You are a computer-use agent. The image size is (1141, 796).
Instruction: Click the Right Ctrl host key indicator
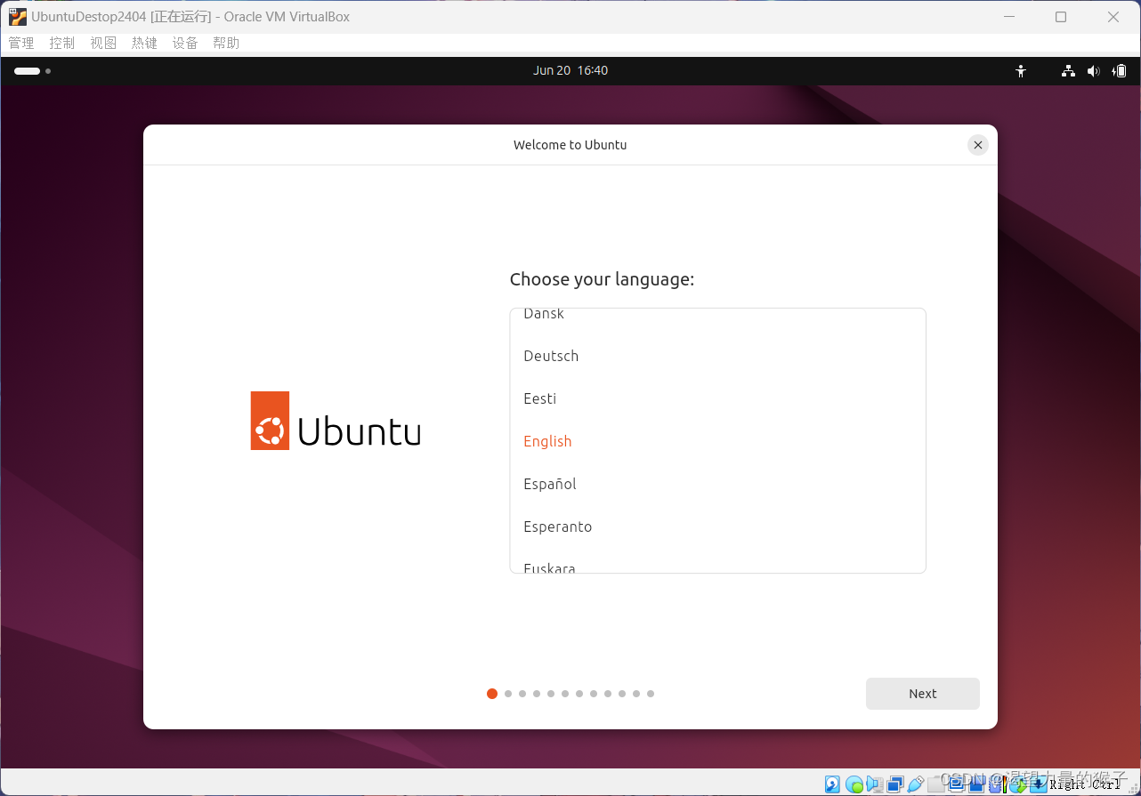point(1085,784)
